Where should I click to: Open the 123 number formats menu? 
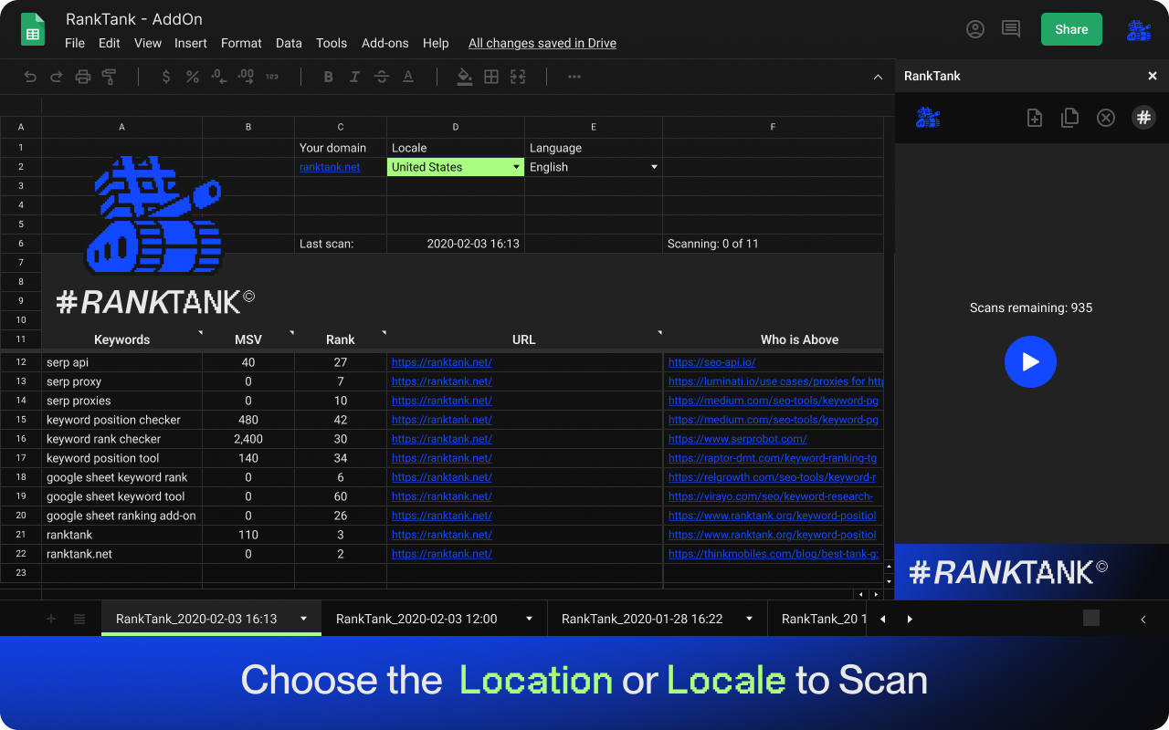coord(272,77)
